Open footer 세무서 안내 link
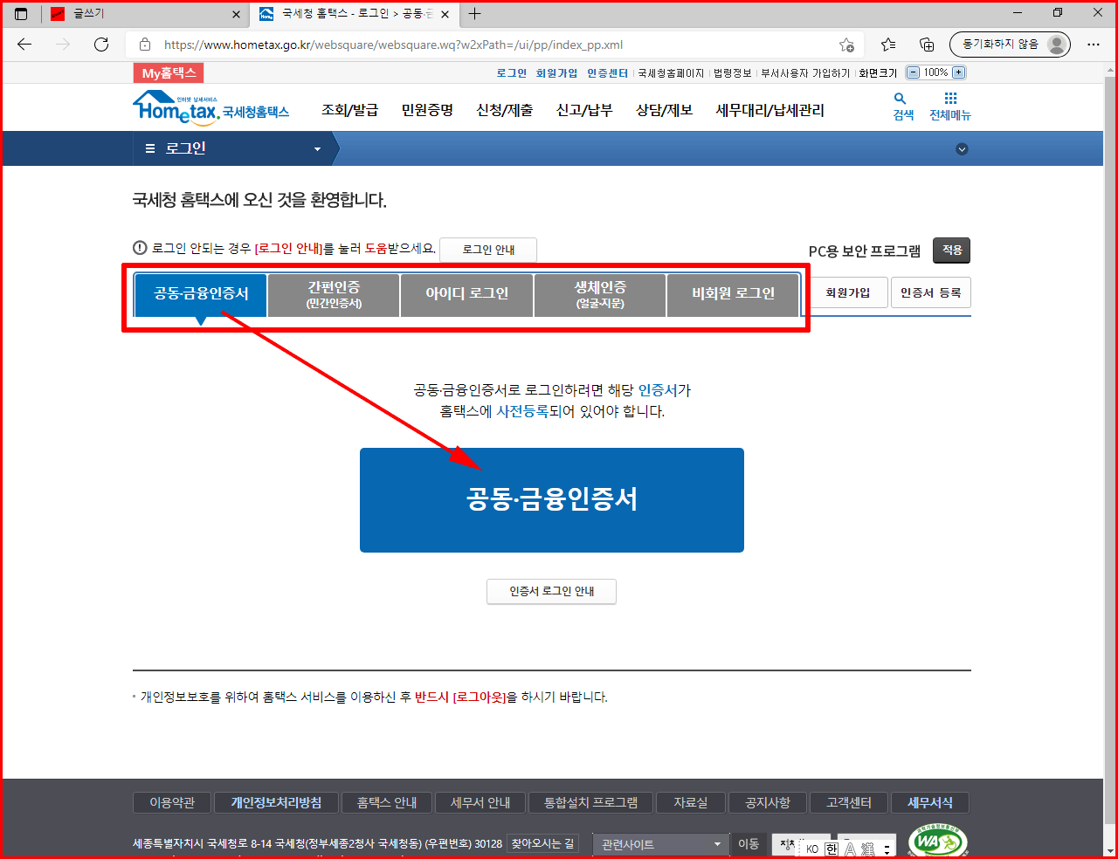 (x=480, y=803)
